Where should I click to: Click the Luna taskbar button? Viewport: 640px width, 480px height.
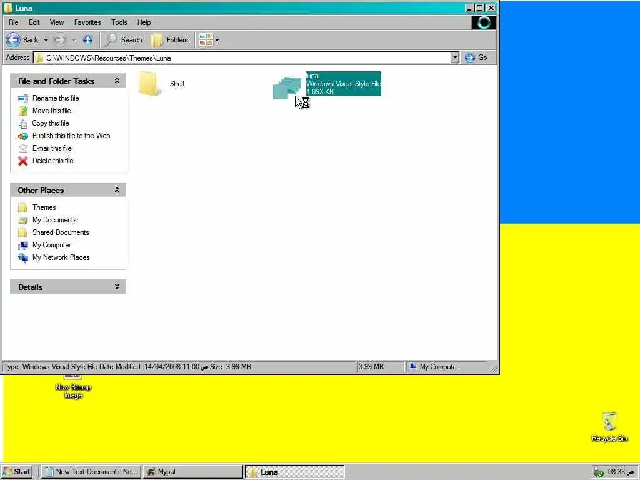click(295, 472)
